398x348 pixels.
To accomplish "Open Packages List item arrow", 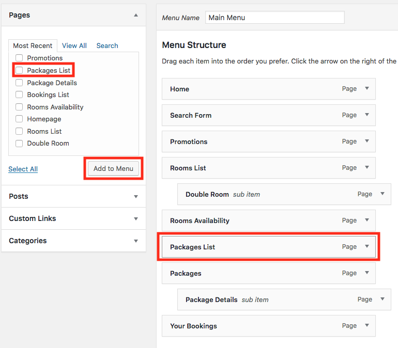I will (x=367, y=246).
